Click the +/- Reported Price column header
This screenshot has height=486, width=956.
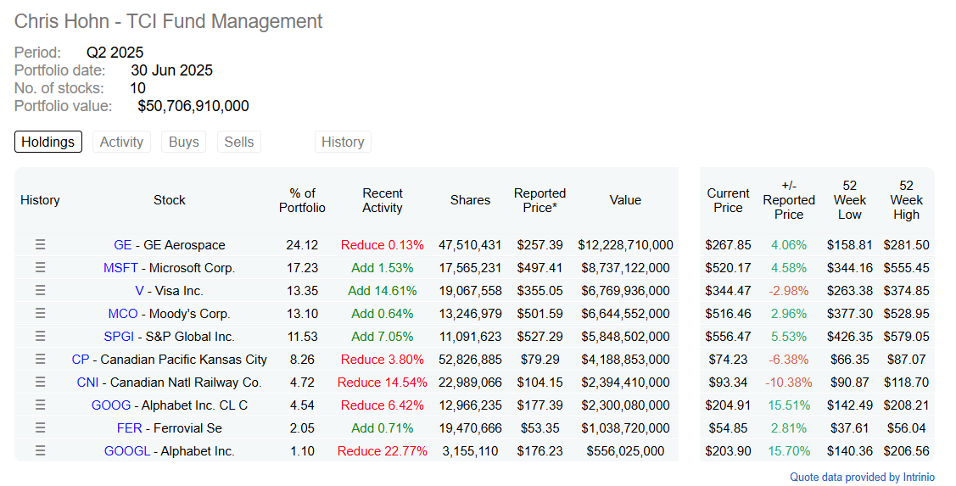[x=789, y=200]
